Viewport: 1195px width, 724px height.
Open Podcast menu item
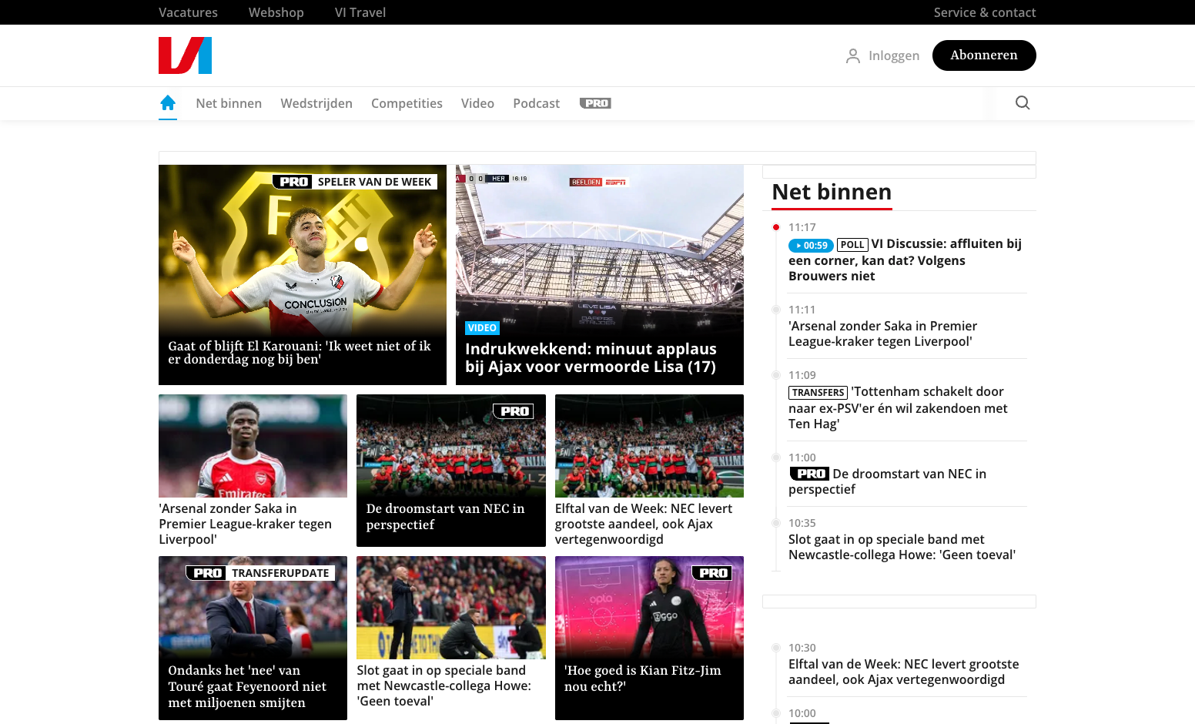[537, 103]
